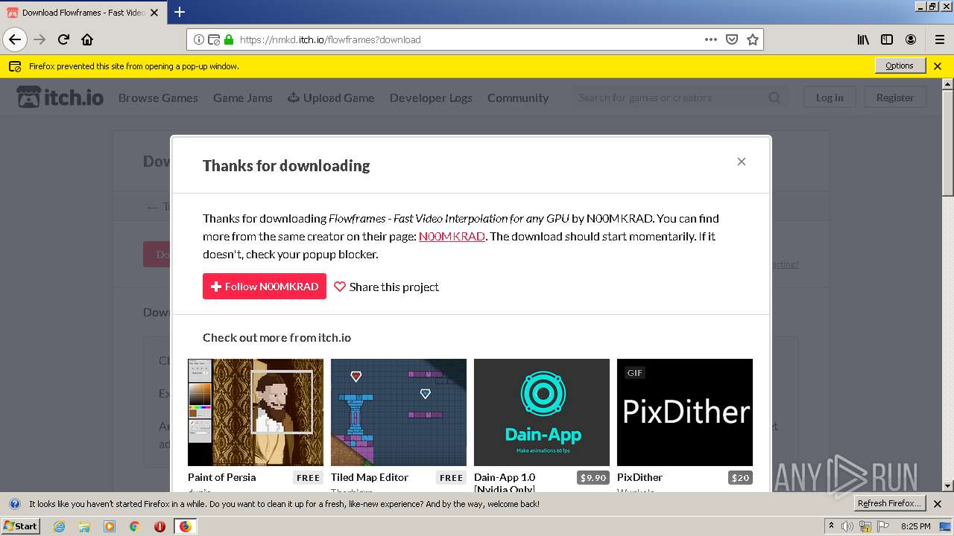Dismiss the yellow pop-up blocked notification

coord(938,66)
